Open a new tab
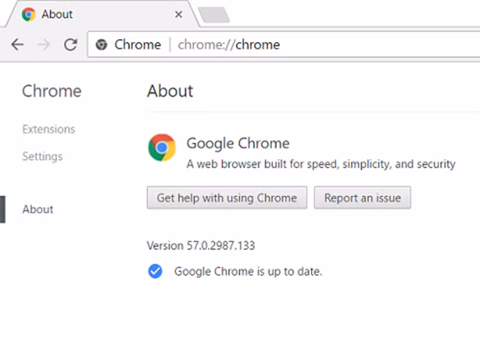Screen dimensions: 480x360 [x=213, y=15]
